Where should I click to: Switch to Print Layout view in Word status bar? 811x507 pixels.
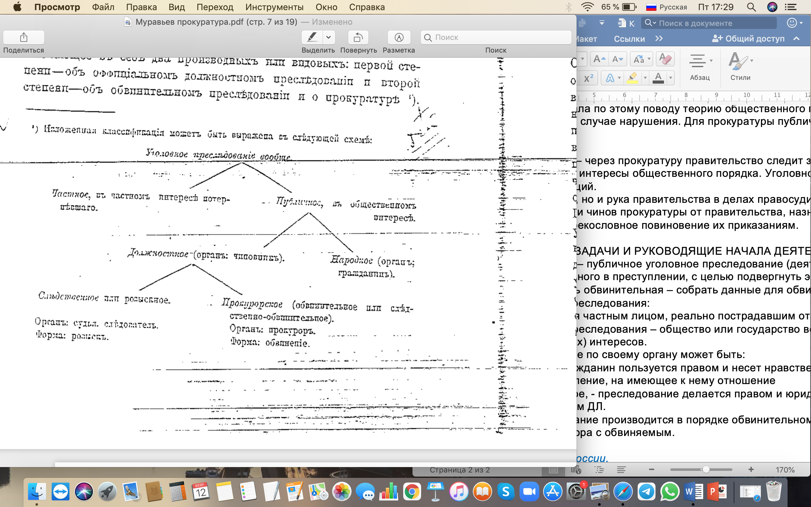(553, 470)
